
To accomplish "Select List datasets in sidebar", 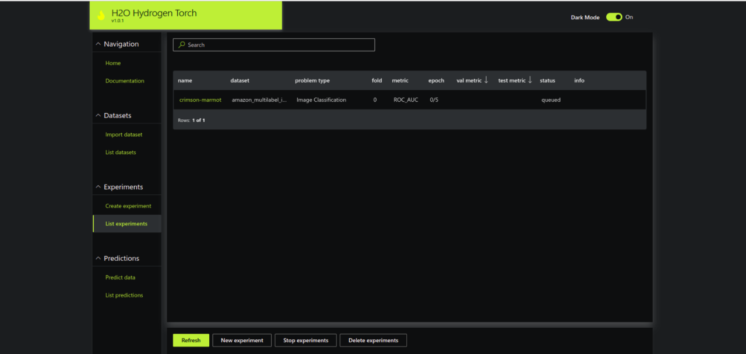I will [x=121, y=153].
